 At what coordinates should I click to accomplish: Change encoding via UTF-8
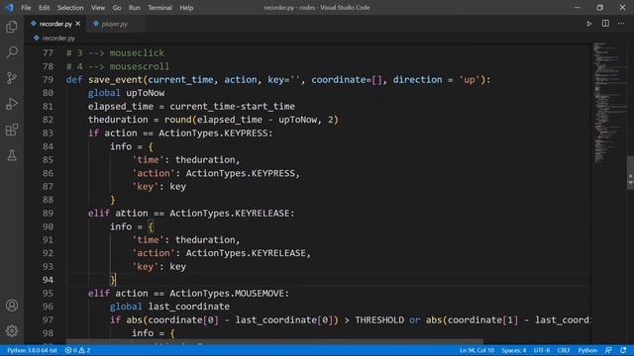point(542,350)
